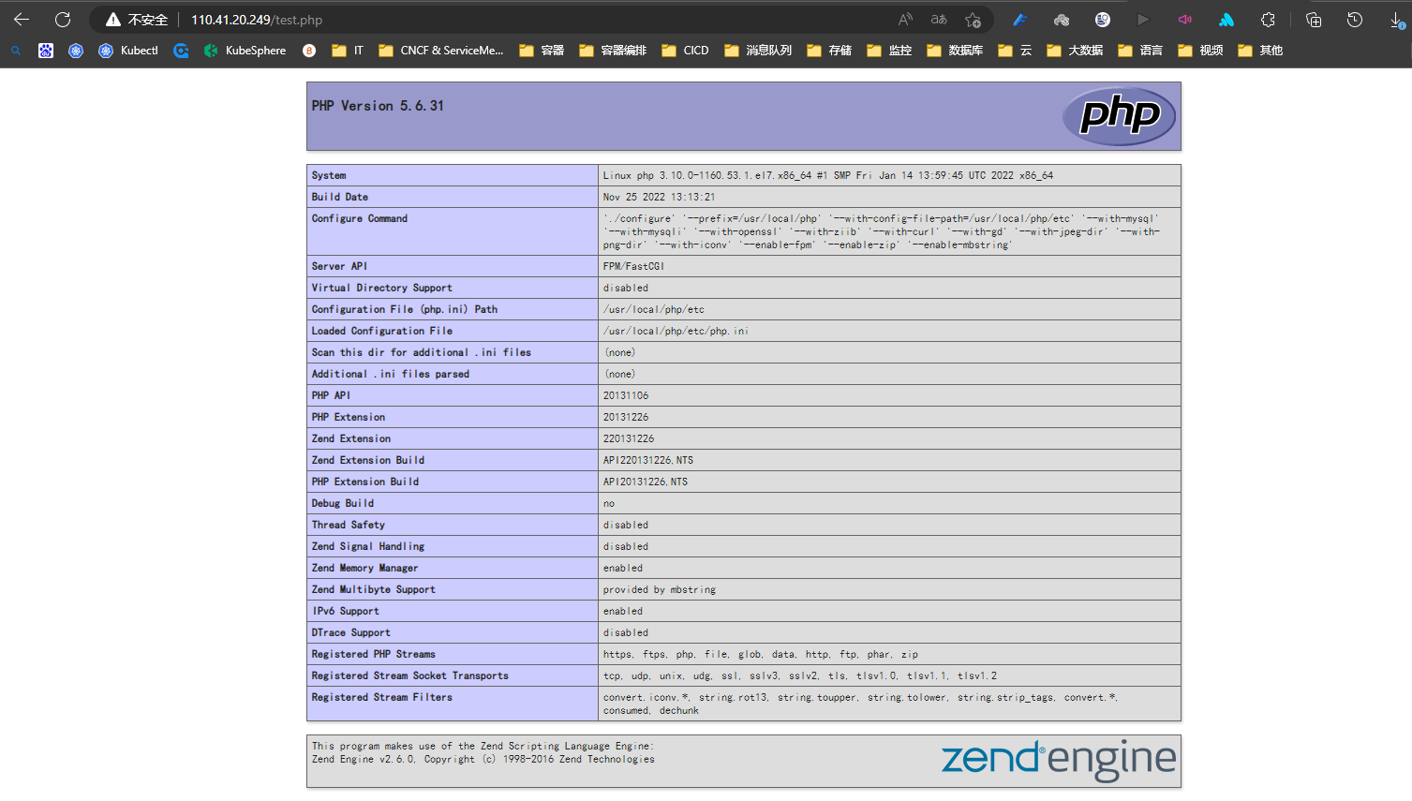Open the blue G-shaped bookmark icon
This screenshot has height=801, width=1412.
(181, 51)
